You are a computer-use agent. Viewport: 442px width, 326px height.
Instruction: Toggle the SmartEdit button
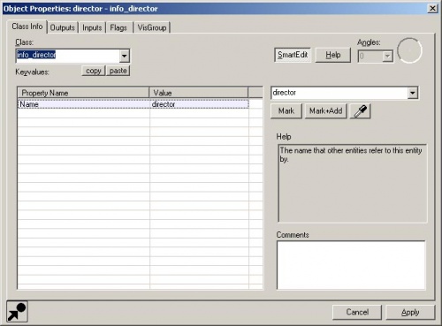point(293,55)
